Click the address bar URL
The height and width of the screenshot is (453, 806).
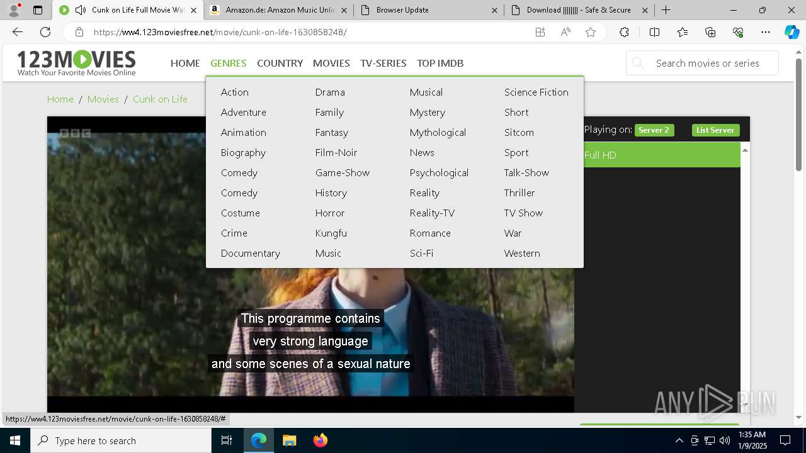pos(220,32)
